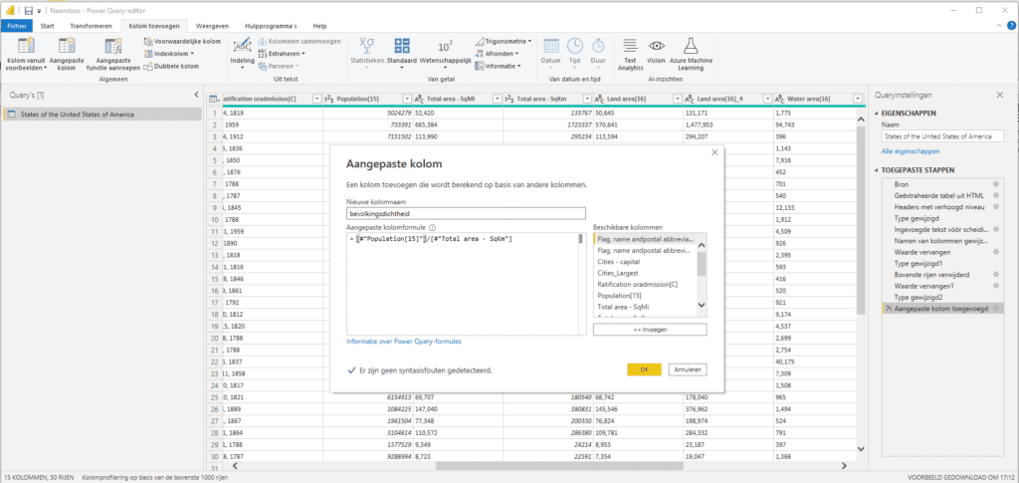Click the Vision eye icon

[x=657, y=46]
